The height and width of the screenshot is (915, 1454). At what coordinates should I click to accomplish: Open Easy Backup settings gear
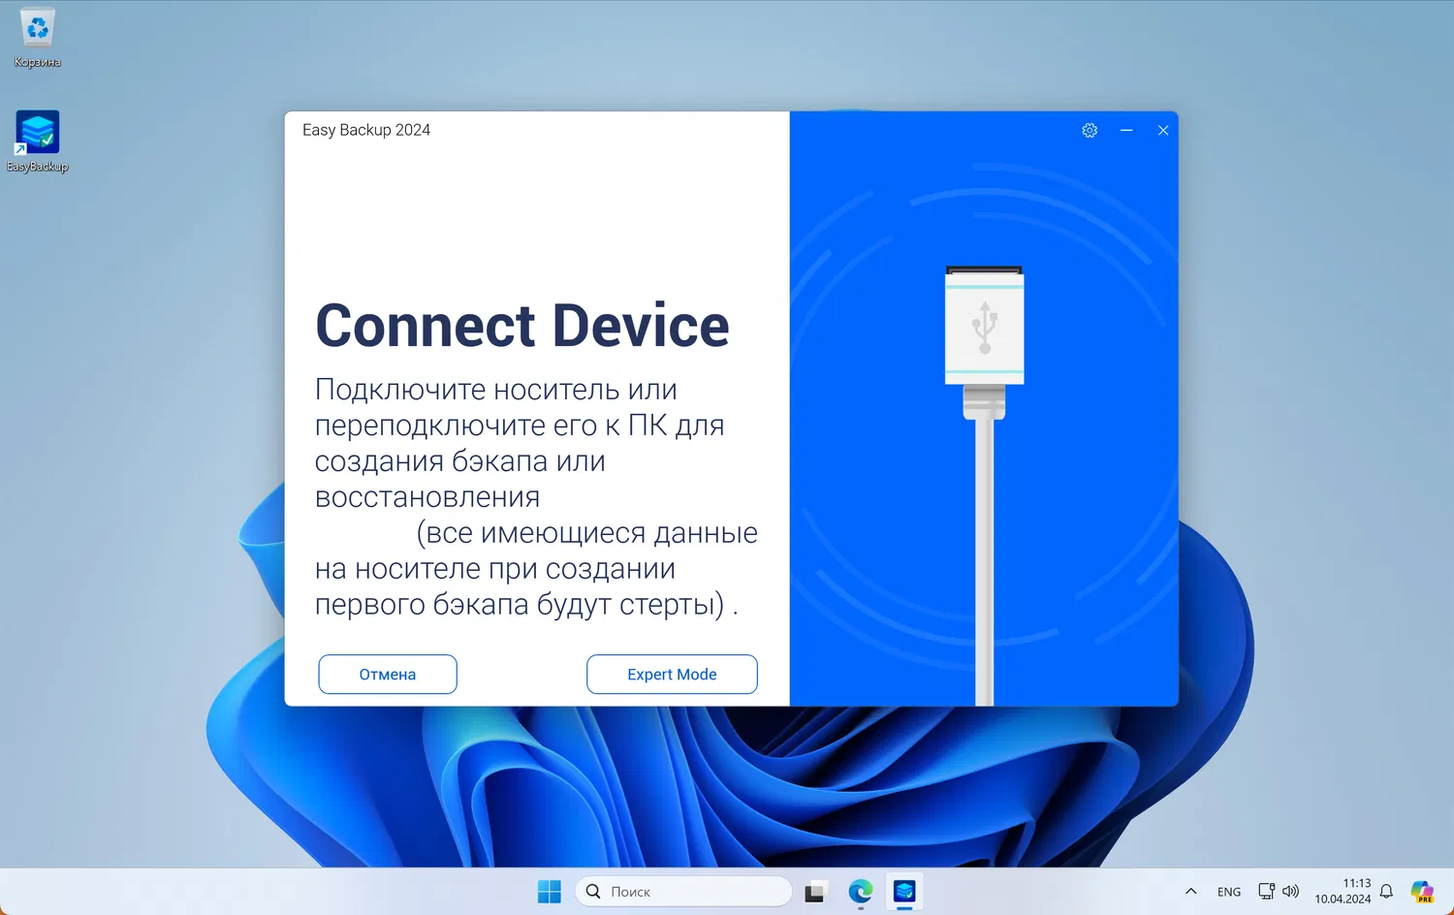click(x=1090, y=130)
